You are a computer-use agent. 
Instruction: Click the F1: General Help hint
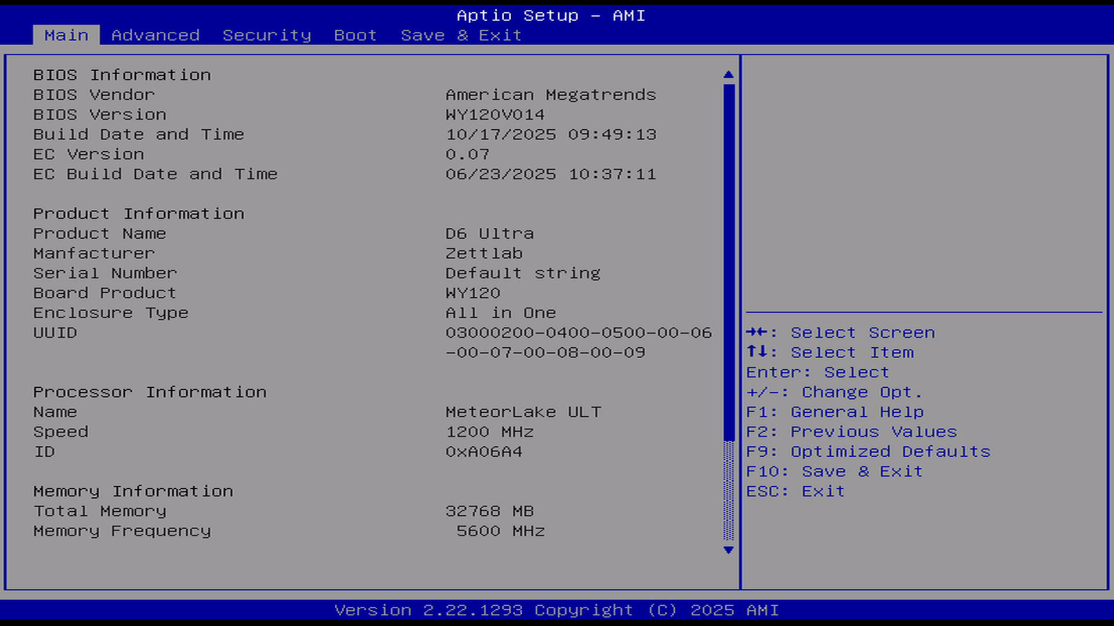834,412
